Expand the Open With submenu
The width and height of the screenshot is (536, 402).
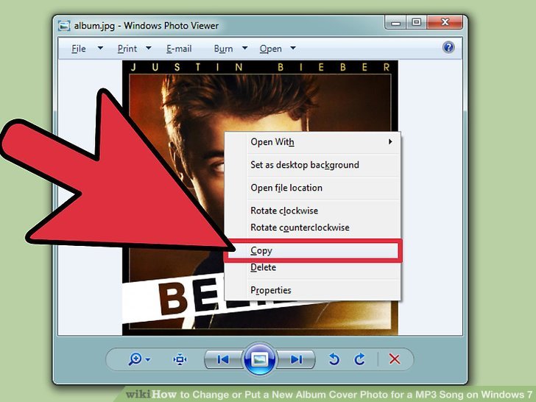tap(272, 142)
